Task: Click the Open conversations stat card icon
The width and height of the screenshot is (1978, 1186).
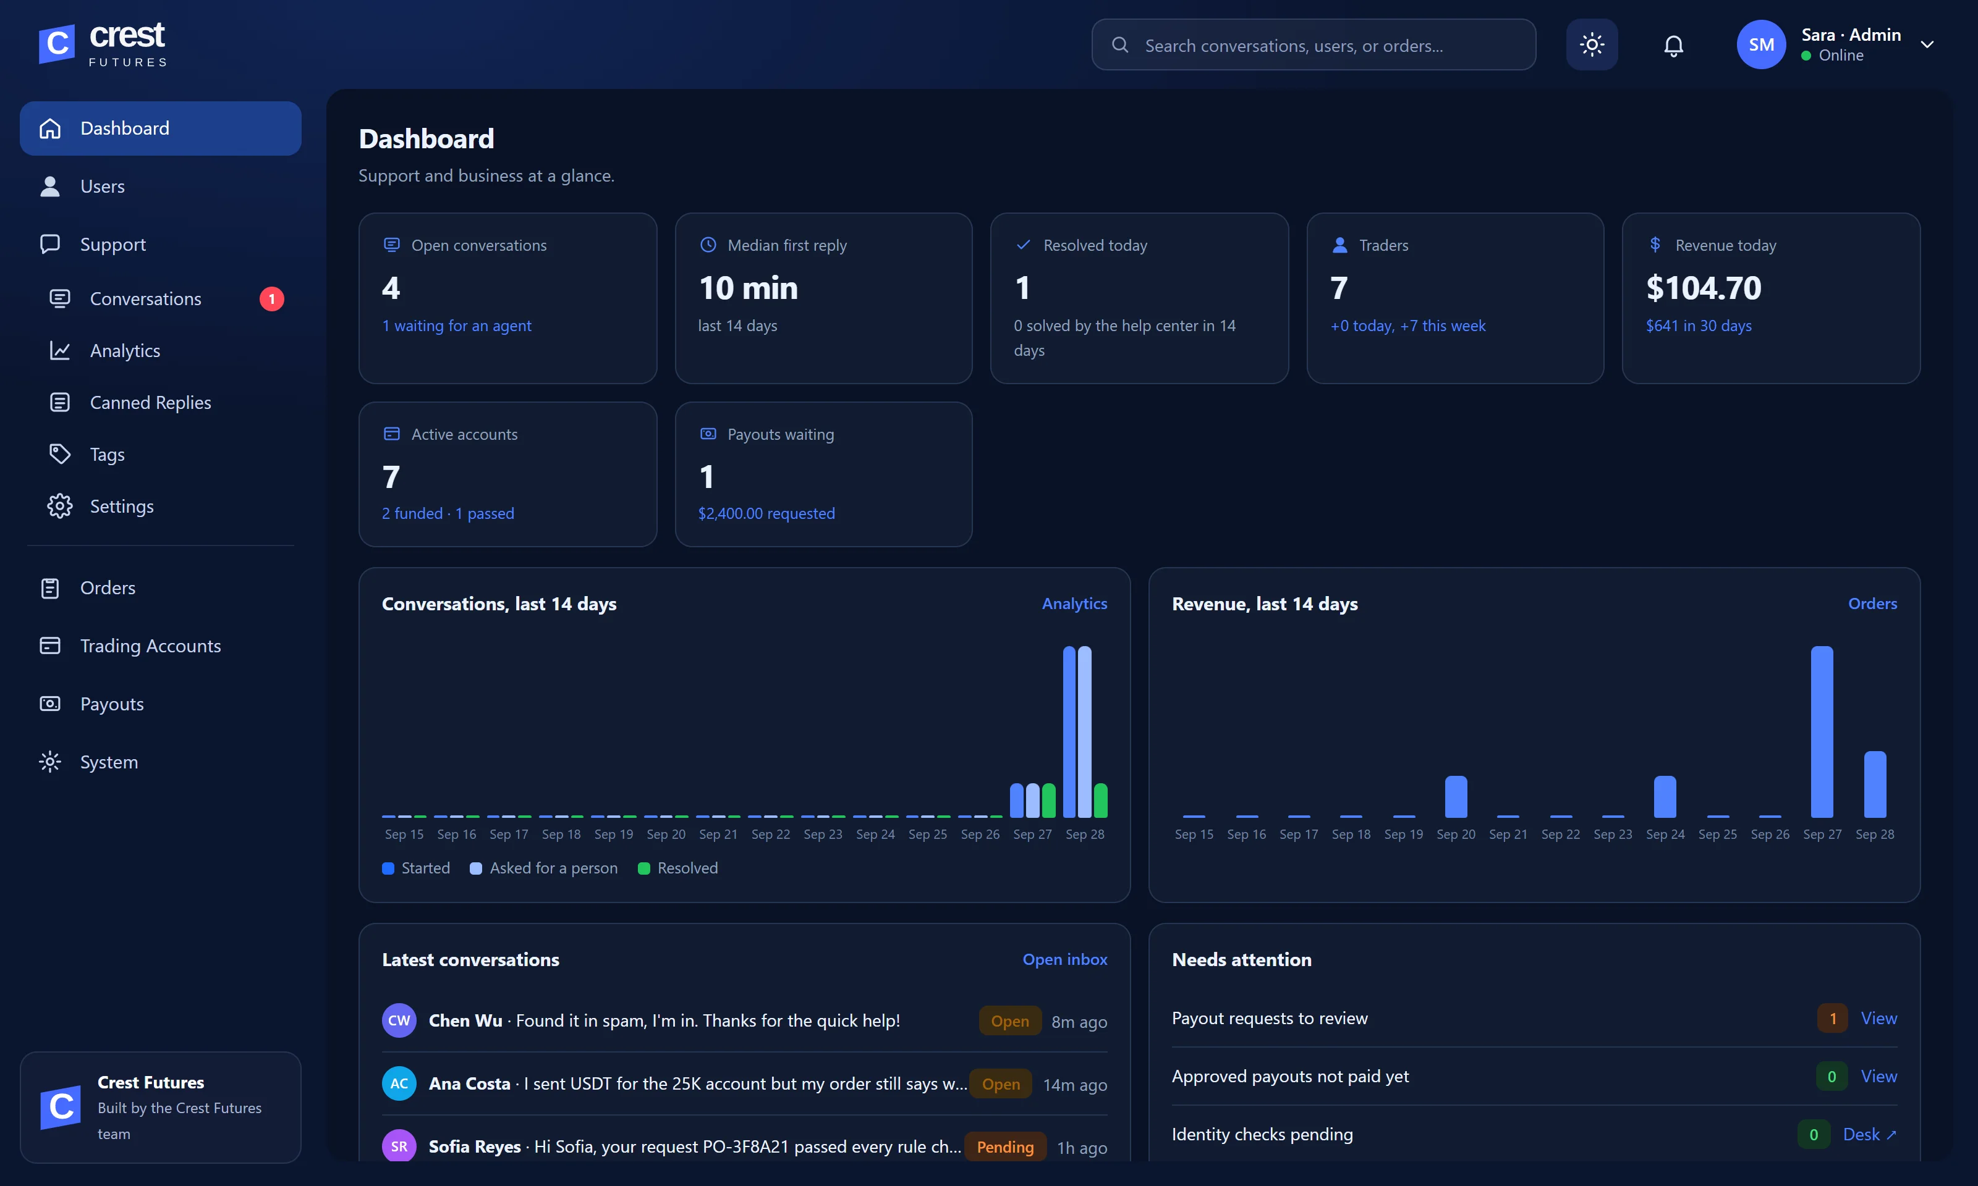Action: coord(391,245)
